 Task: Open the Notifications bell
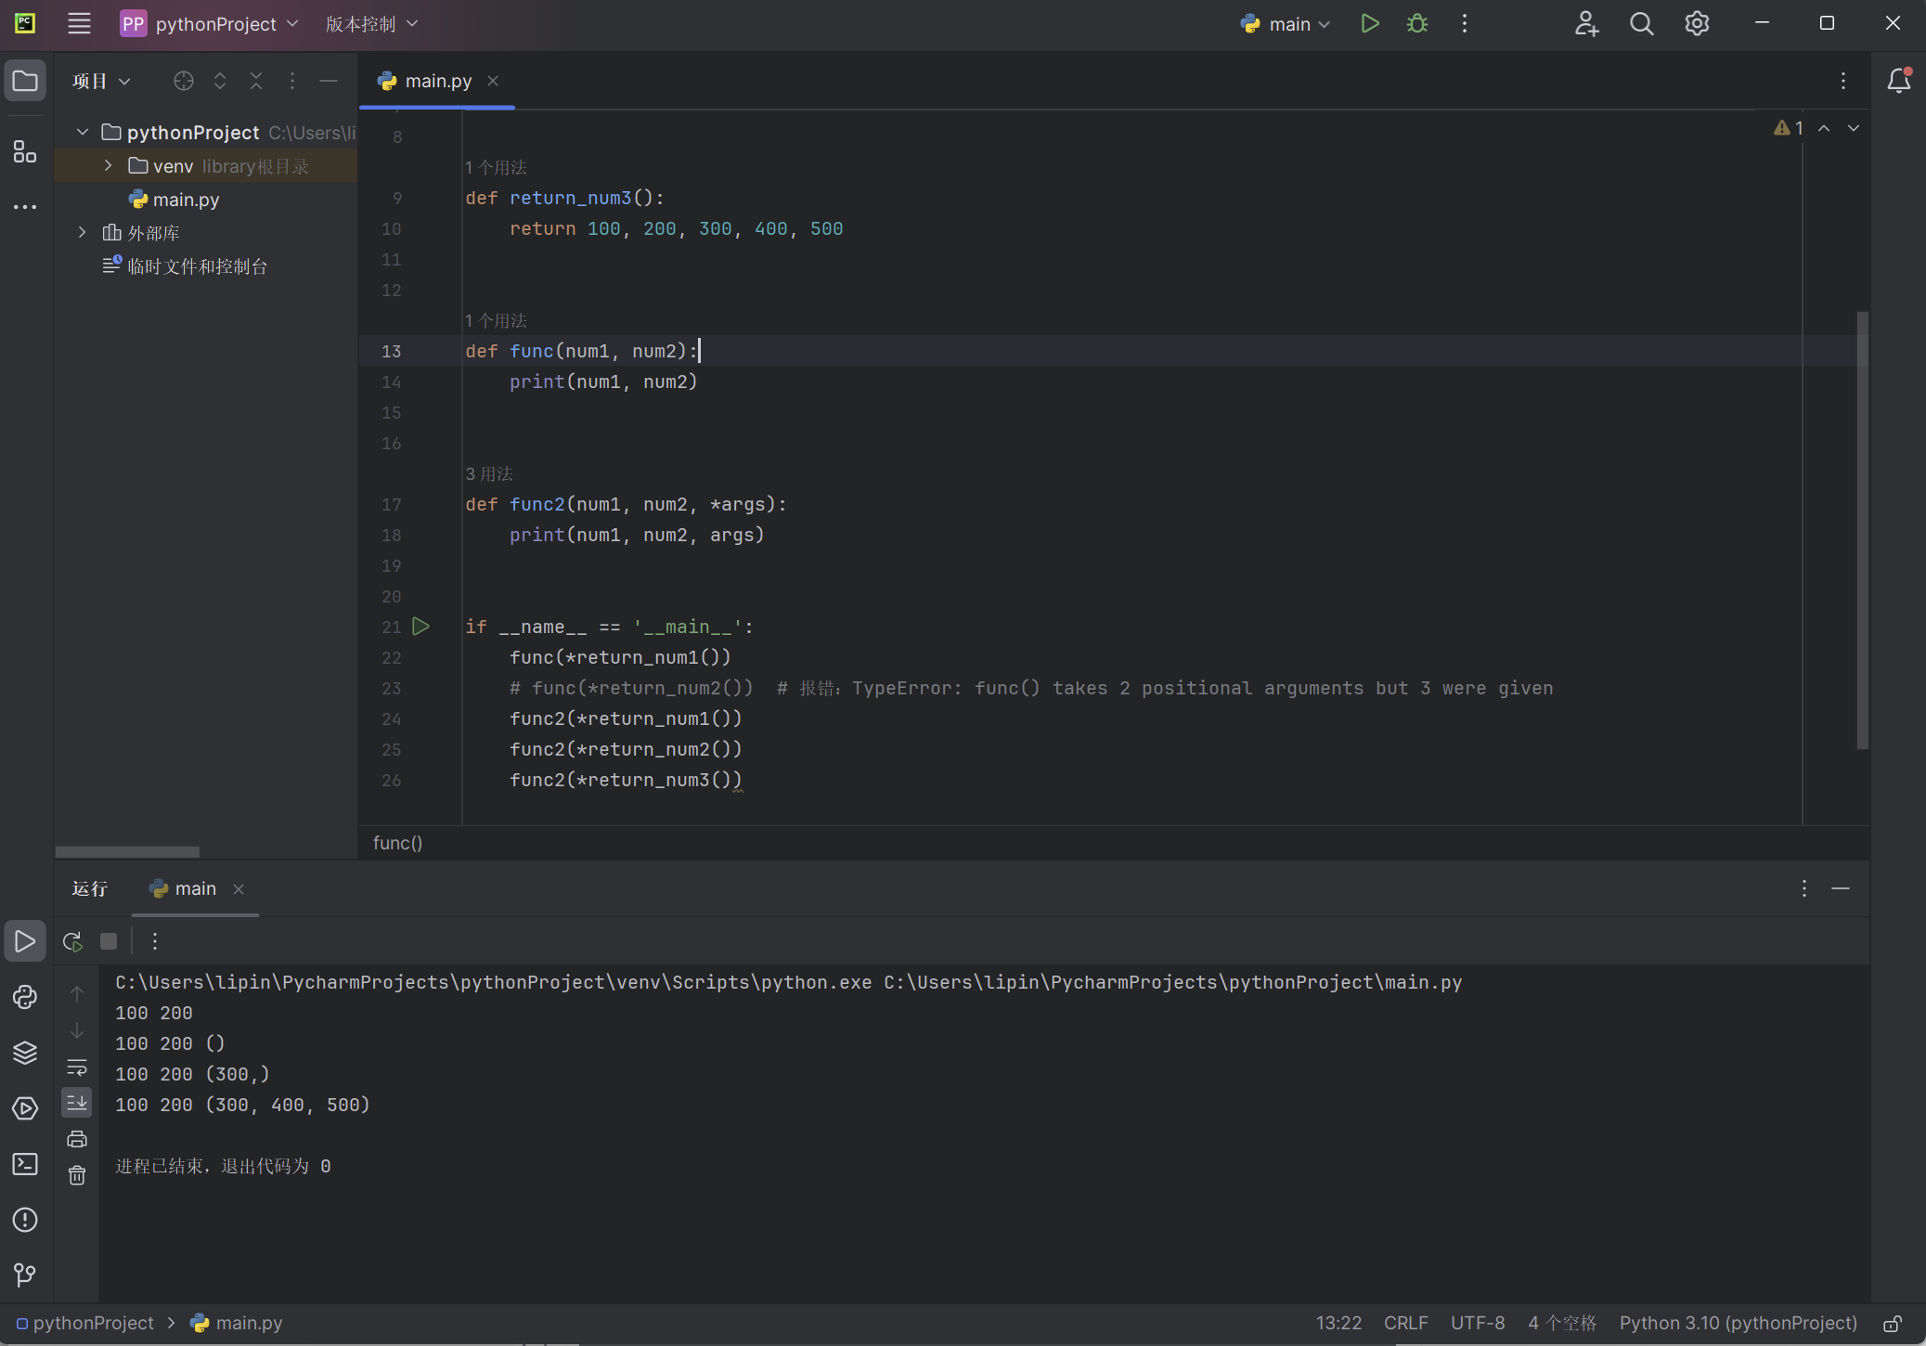[x=1899, y=81]
